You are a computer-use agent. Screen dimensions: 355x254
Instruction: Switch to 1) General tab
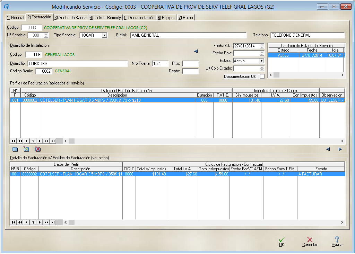(x=15, y=18)
